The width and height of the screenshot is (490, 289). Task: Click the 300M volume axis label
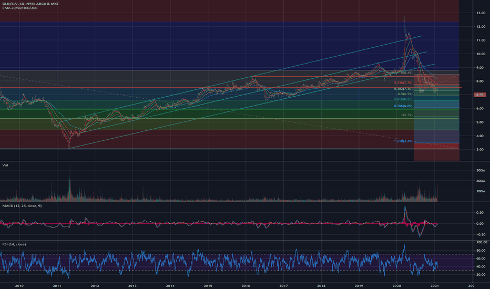pos(481,171)
